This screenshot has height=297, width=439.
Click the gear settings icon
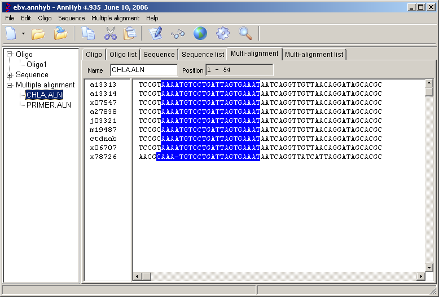[223, 34]
